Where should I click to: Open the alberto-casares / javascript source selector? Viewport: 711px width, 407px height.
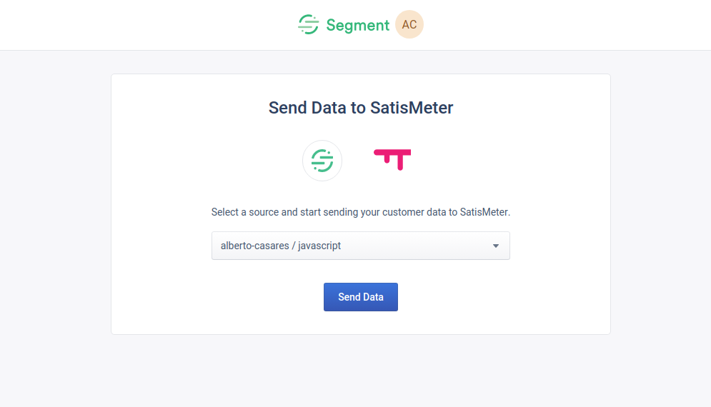(360, 246)
